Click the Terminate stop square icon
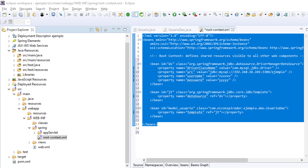The image size is (308, 168). pos(81,14)
